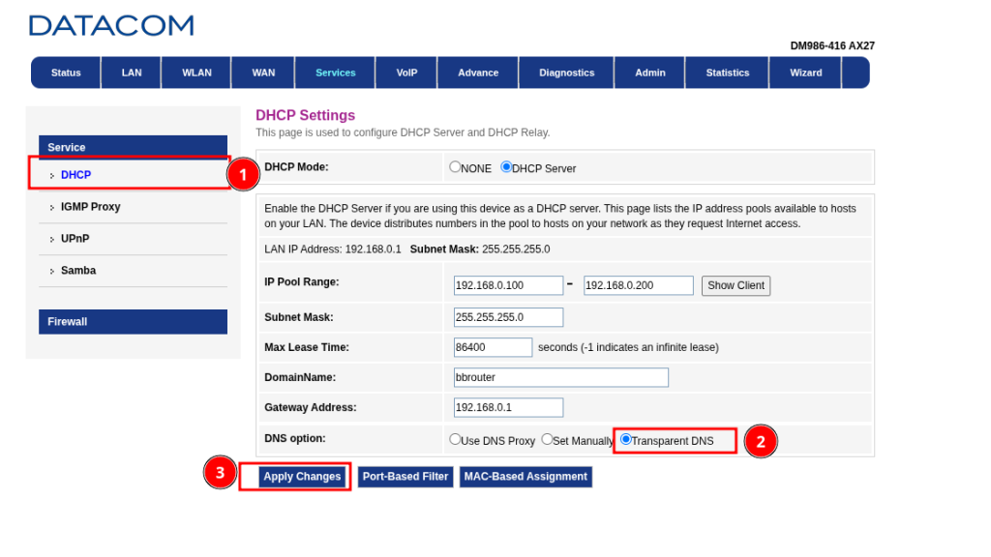This screenshot has height=557, width=991.
Task: Select Samba in the sidebar
Action: 78,271
